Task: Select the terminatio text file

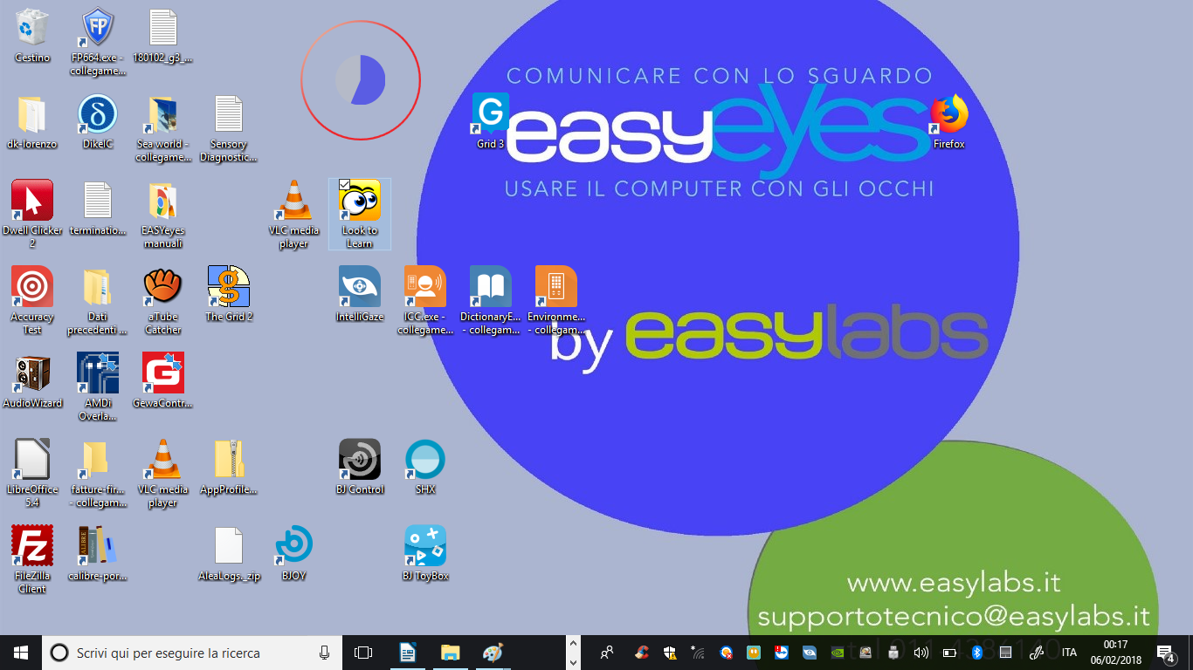Action: click(x=98, y=209)
